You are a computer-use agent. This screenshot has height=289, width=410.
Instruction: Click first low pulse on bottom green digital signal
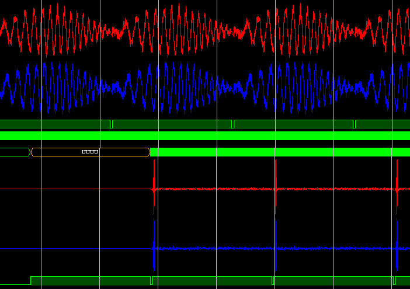click(151, 280)
